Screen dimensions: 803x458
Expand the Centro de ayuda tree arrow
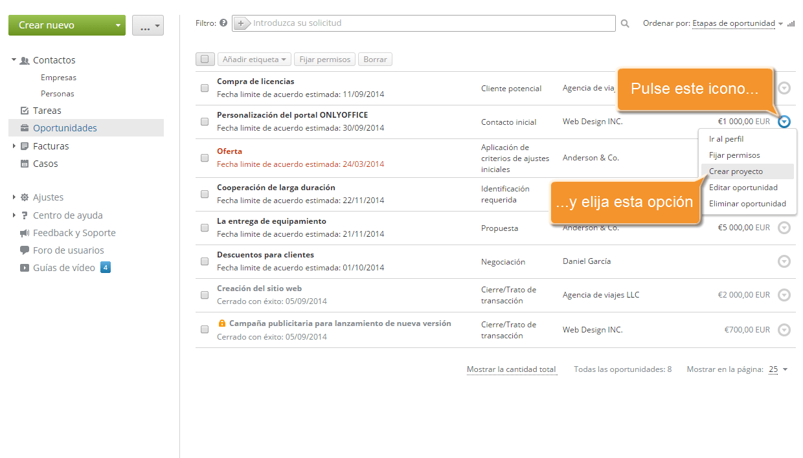point(14,215)
